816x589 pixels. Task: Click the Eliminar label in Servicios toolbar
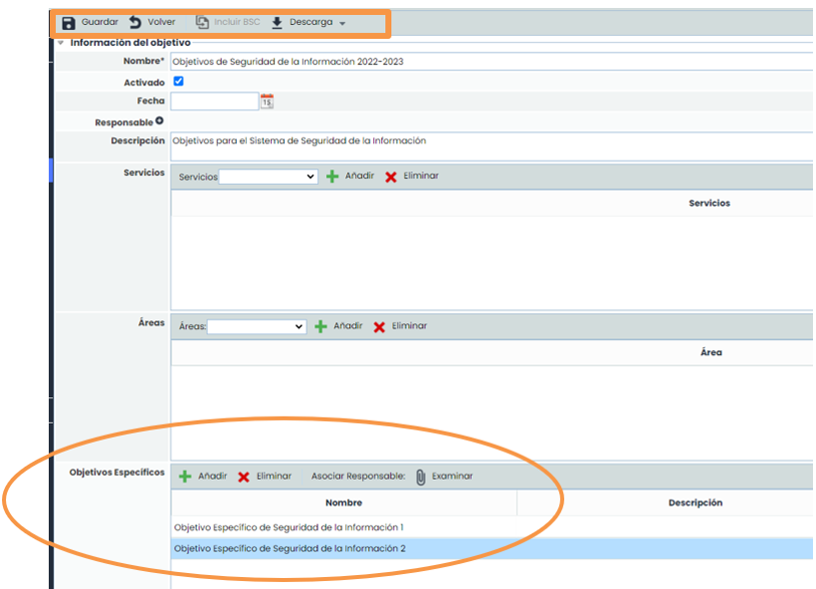tap(421, 176)
